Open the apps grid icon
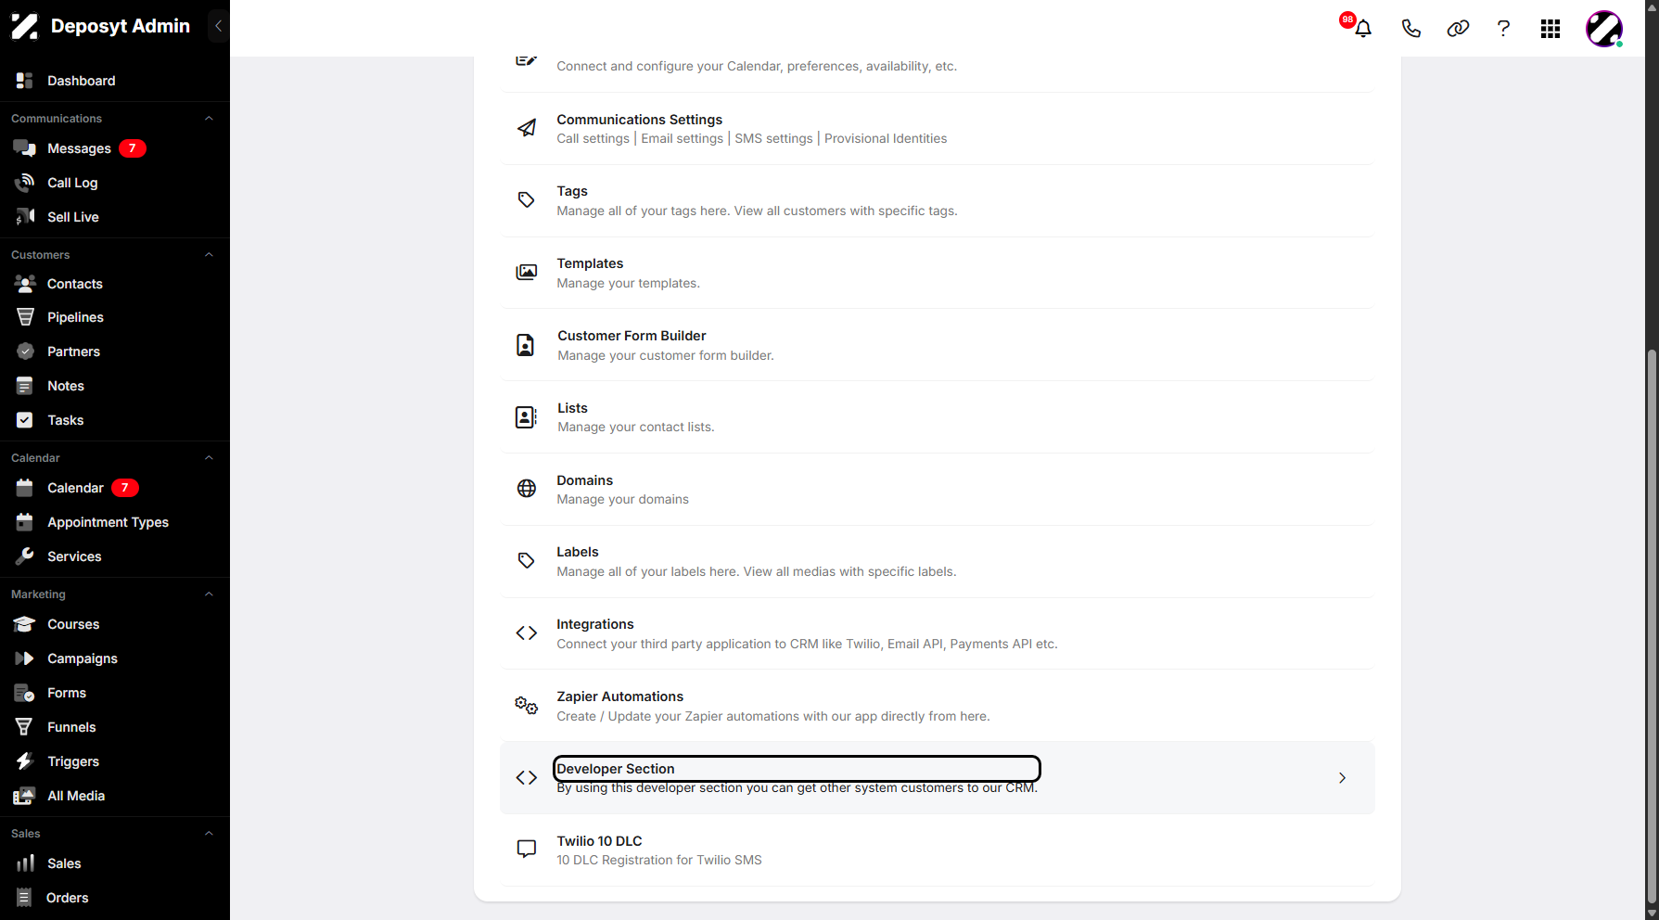The height and width of the screenshot is (920, 1659). tap(1551, 29)
